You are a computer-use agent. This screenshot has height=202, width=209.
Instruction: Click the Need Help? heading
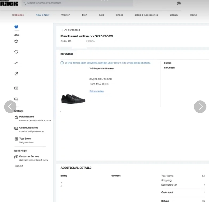[x=21, y=151]
